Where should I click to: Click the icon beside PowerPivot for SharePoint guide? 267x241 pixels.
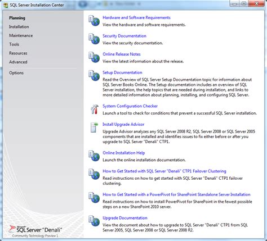pyautogui.click(x=94, y=198)
